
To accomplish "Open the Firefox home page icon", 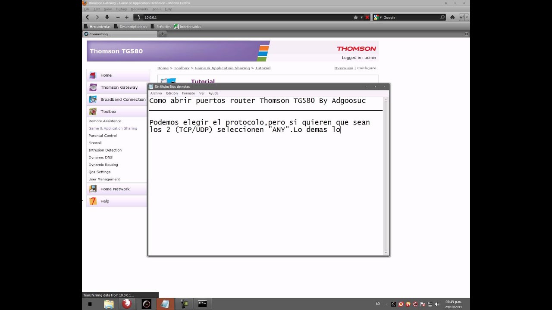I will click(452, 17).
